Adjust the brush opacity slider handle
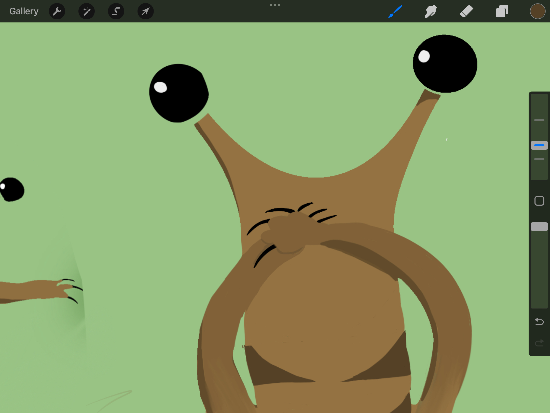Screen dimensions: 550x413 click(539, 227)
